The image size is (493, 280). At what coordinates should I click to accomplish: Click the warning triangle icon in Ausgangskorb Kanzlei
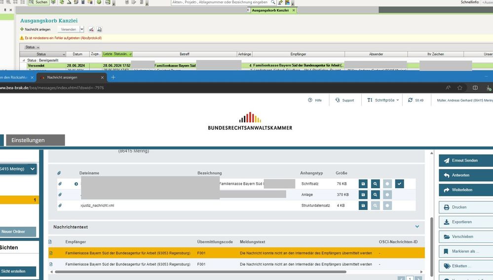(22, 38)
